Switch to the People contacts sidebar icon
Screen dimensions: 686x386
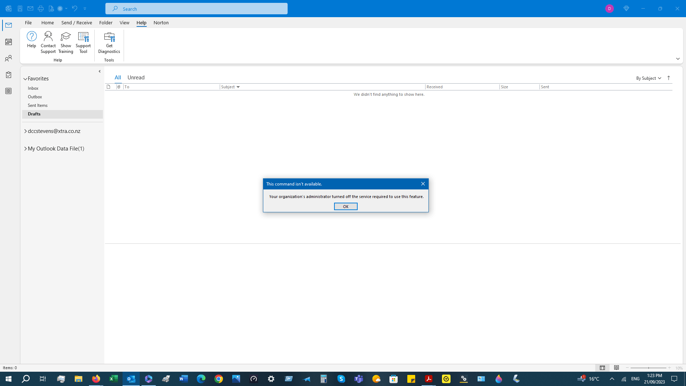pos(9,58)
